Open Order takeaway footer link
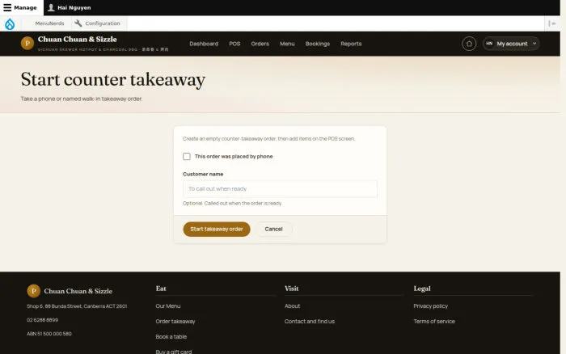The height and width of the screenshot is (354, 566). click(x=175, y=321)
